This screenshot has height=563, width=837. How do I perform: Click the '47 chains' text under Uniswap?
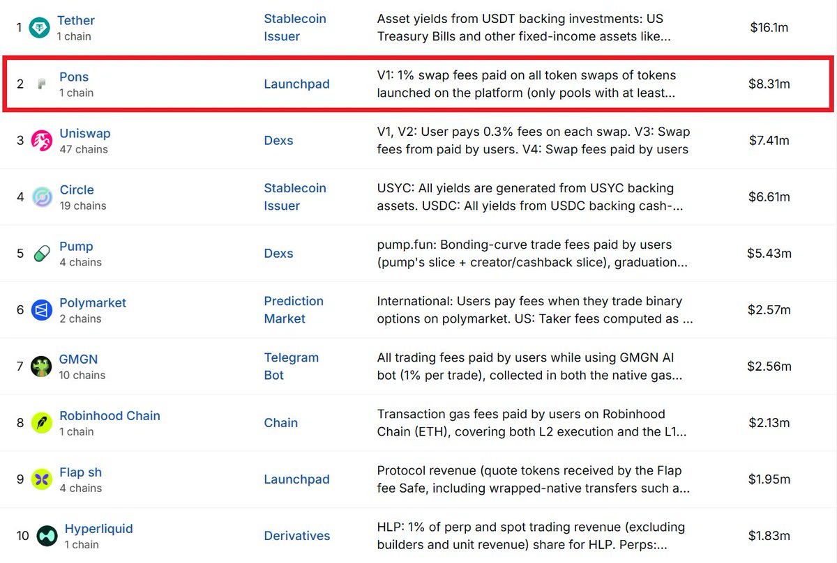(x=84, y=149)
